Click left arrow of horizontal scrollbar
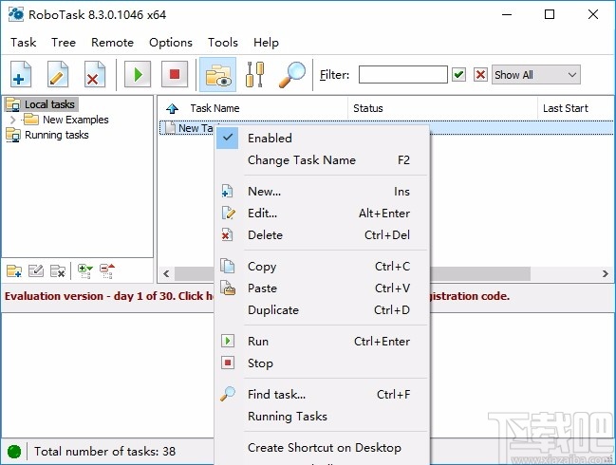 [166, 273]
